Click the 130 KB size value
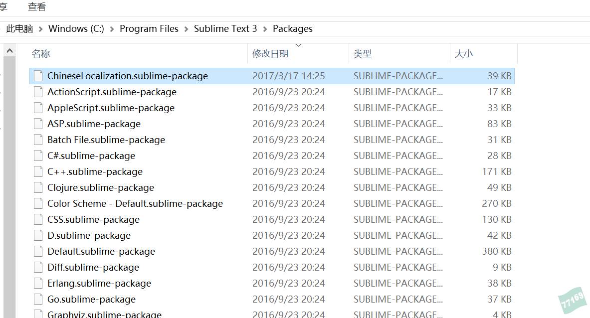The height and width of the screenshot is (318, 590). point(497,219)
